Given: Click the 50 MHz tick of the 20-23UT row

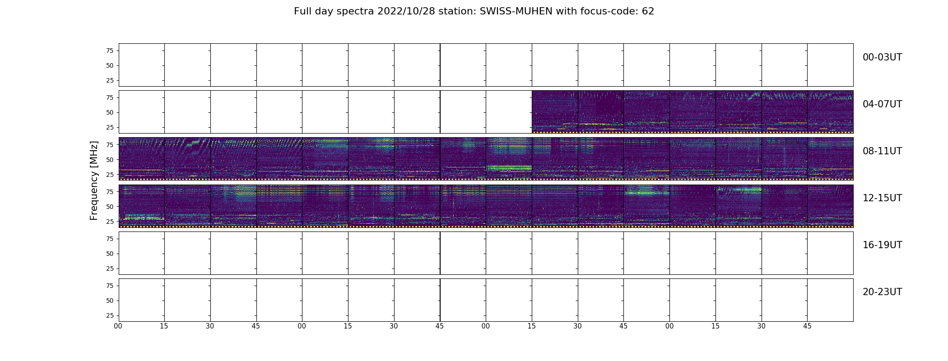Looking at the screenshot, I should pos(110,300).
